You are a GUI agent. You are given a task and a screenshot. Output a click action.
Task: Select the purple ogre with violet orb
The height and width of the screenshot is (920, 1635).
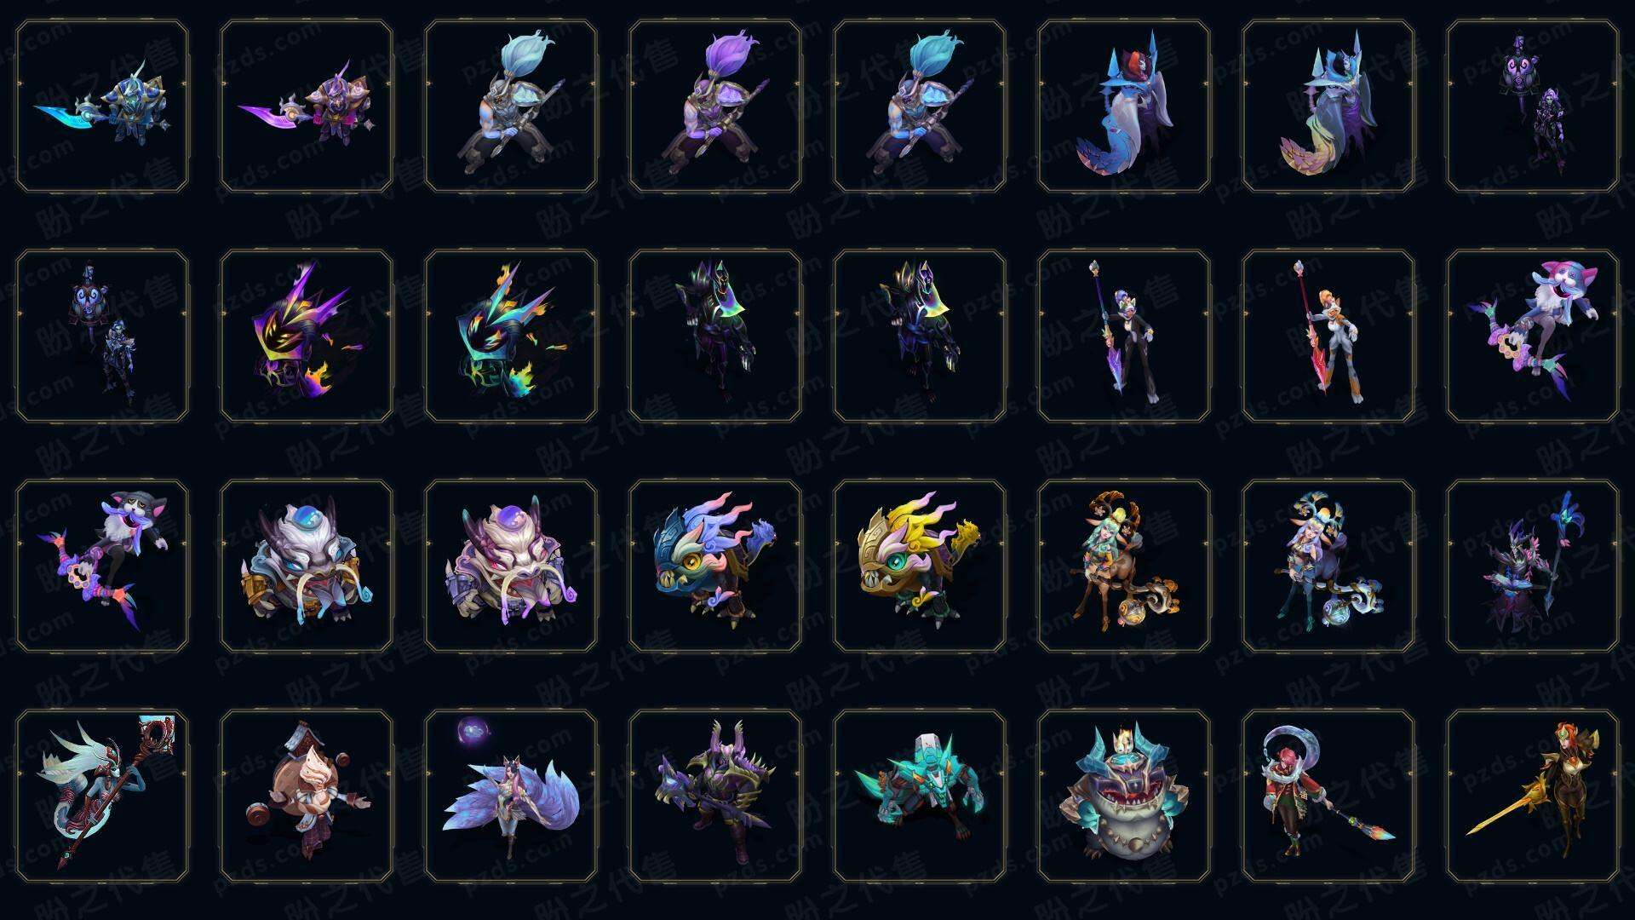(511, 566)
